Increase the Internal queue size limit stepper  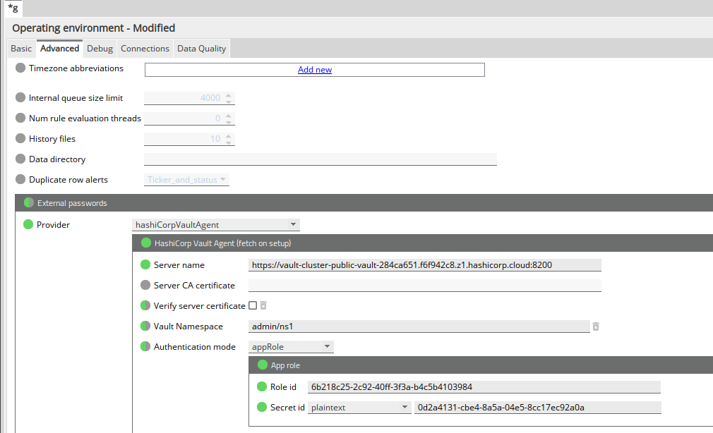pos(229,95)
